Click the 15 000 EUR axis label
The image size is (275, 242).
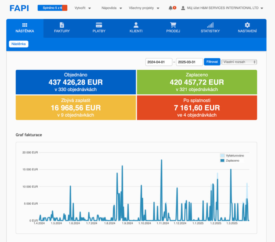(30, 169)
